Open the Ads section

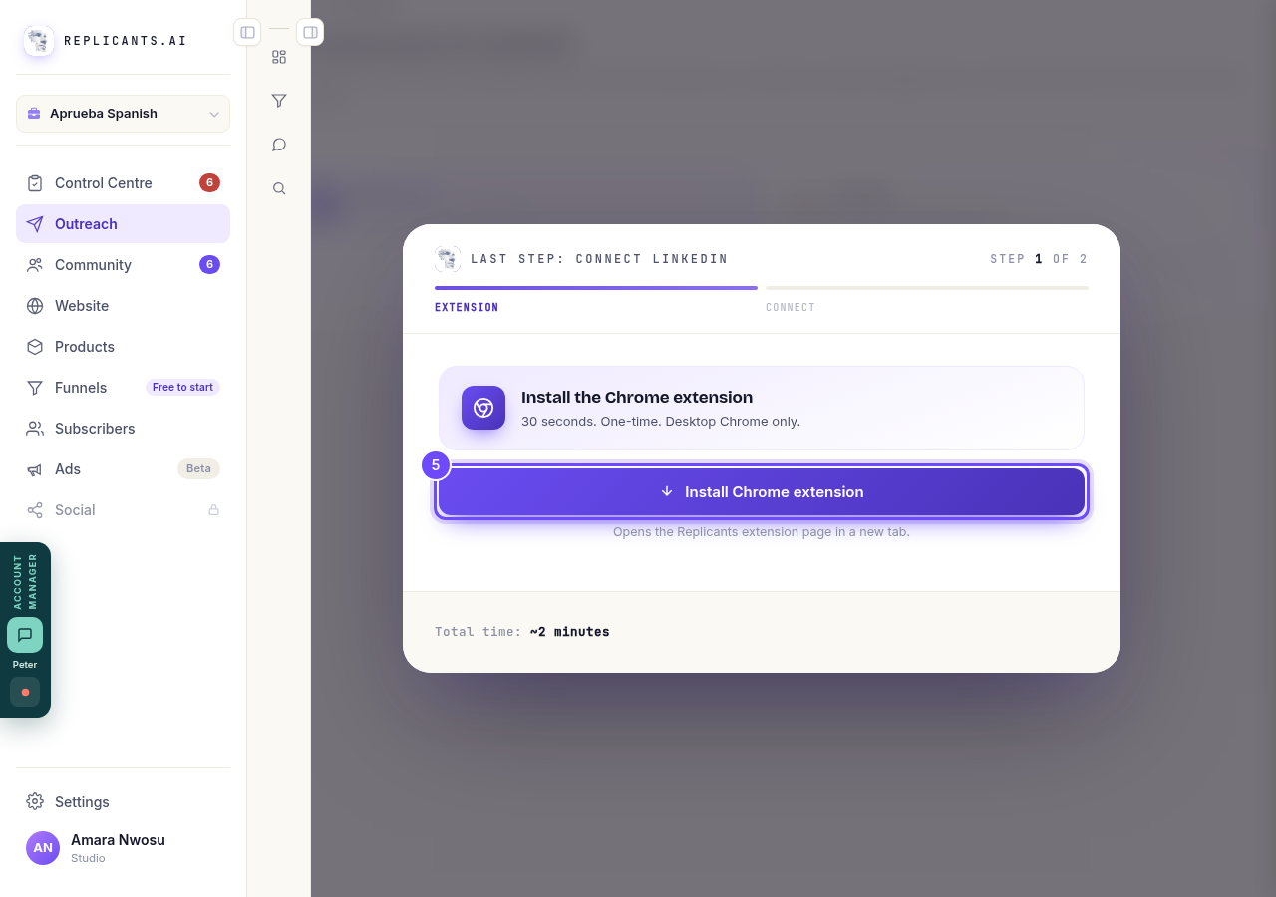[x=123, y=469]
